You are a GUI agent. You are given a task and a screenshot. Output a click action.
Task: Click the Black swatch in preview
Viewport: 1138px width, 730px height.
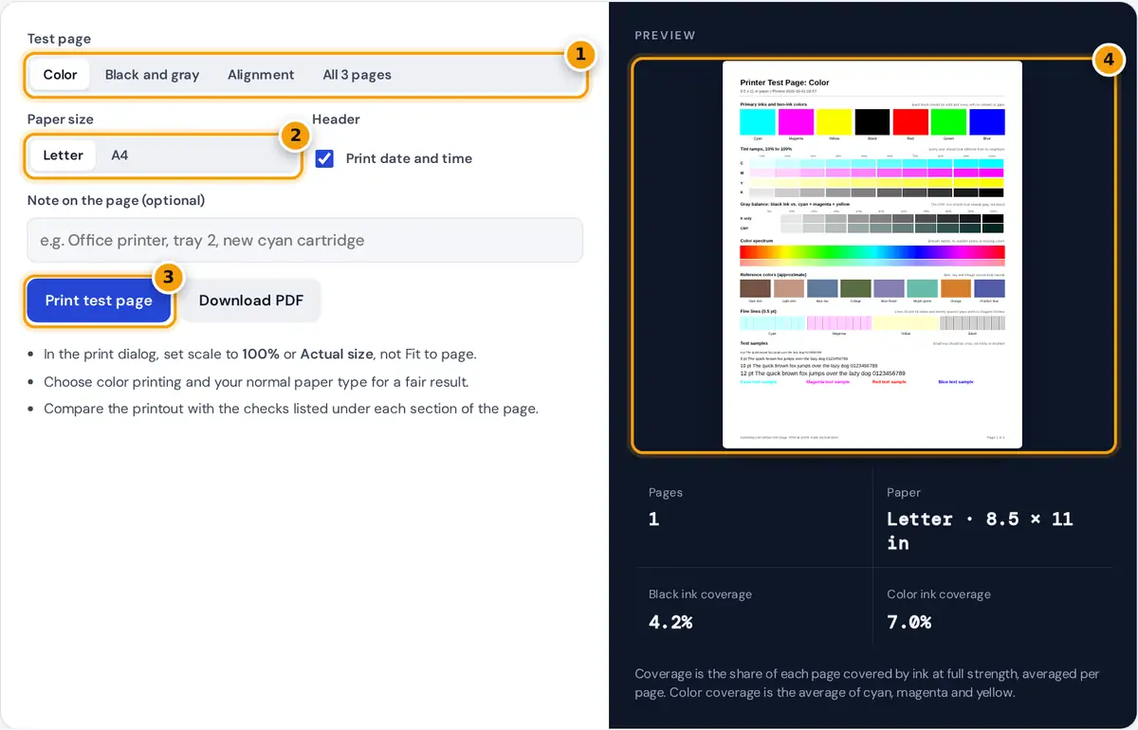(x=872, y=122)
